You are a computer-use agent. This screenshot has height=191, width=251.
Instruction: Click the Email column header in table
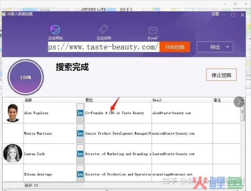(x=157, y=100)
